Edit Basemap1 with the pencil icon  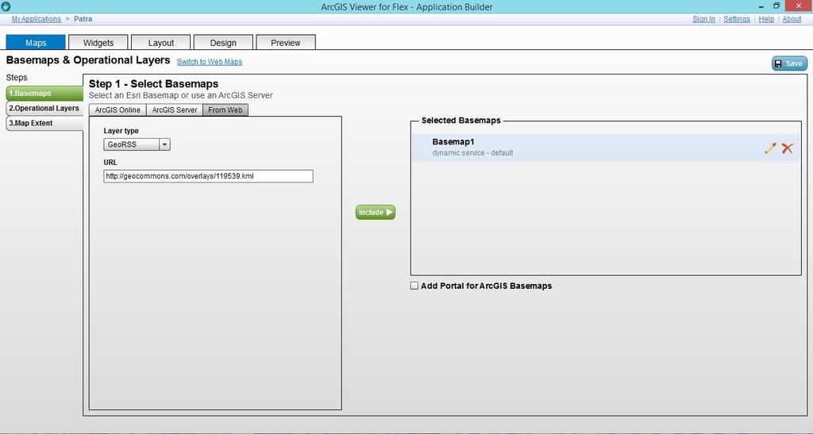770,148
